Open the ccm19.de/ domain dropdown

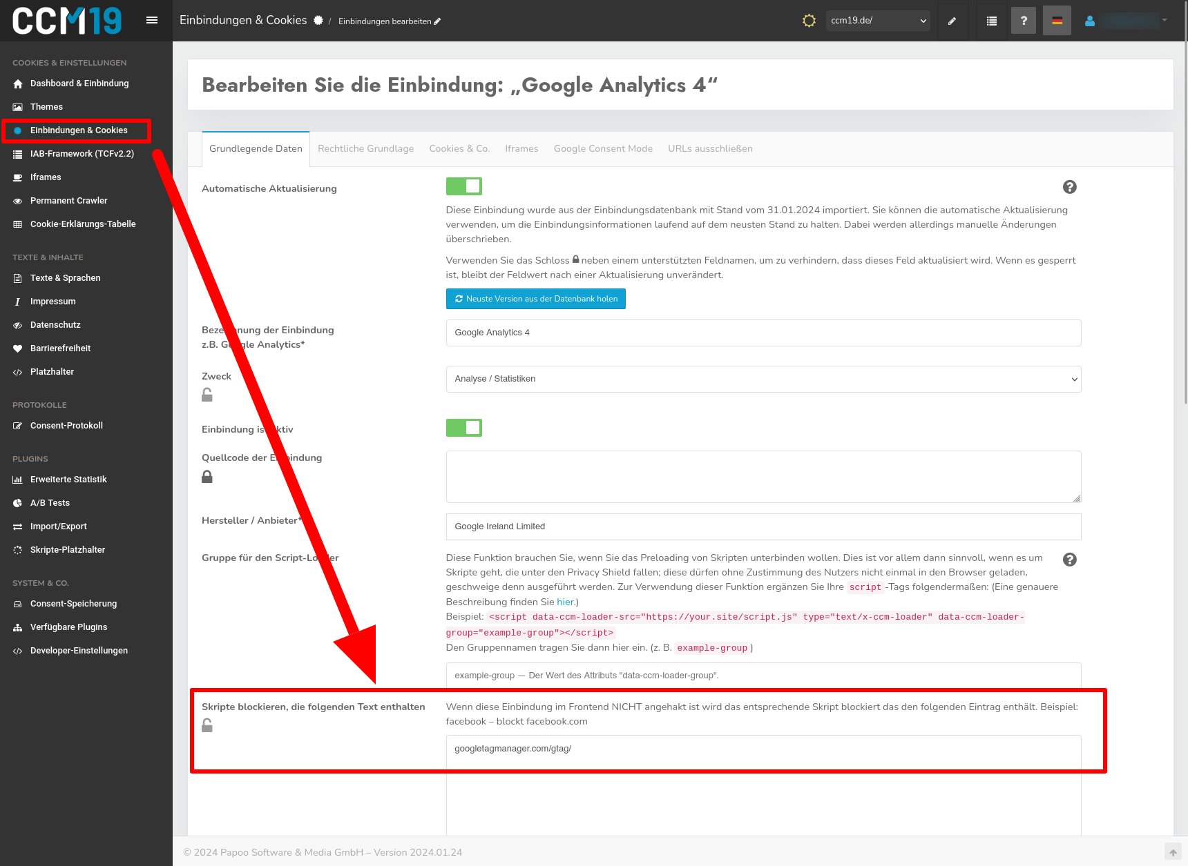click(x=878, y=21)
